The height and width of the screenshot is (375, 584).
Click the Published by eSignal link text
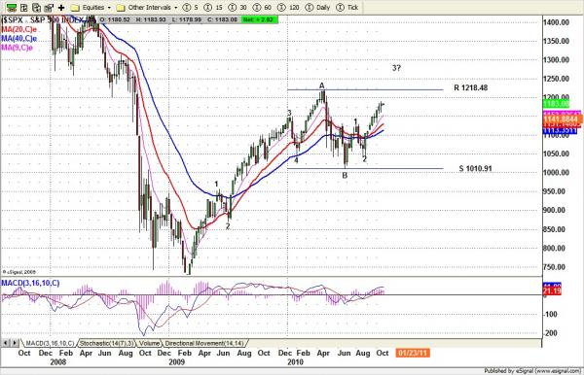[x=532, y=371]
